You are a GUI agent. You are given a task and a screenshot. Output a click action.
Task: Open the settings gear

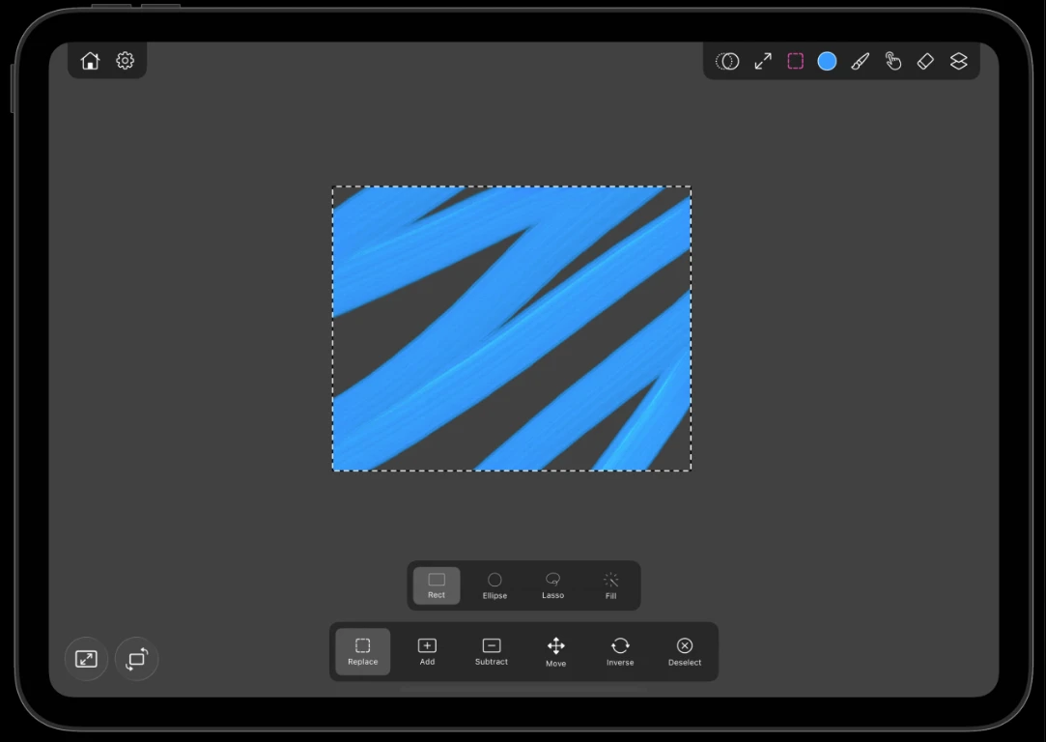[125, 61]
